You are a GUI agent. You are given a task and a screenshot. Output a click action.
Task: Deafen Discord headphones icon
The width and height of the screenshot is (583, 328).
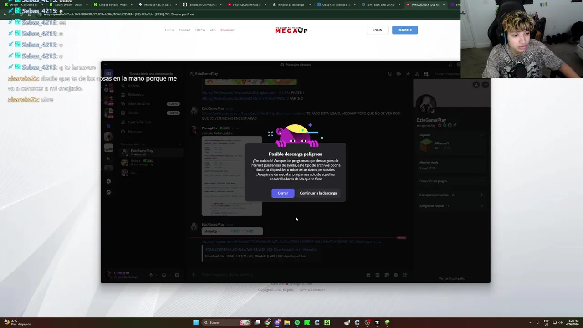[164, 275]
